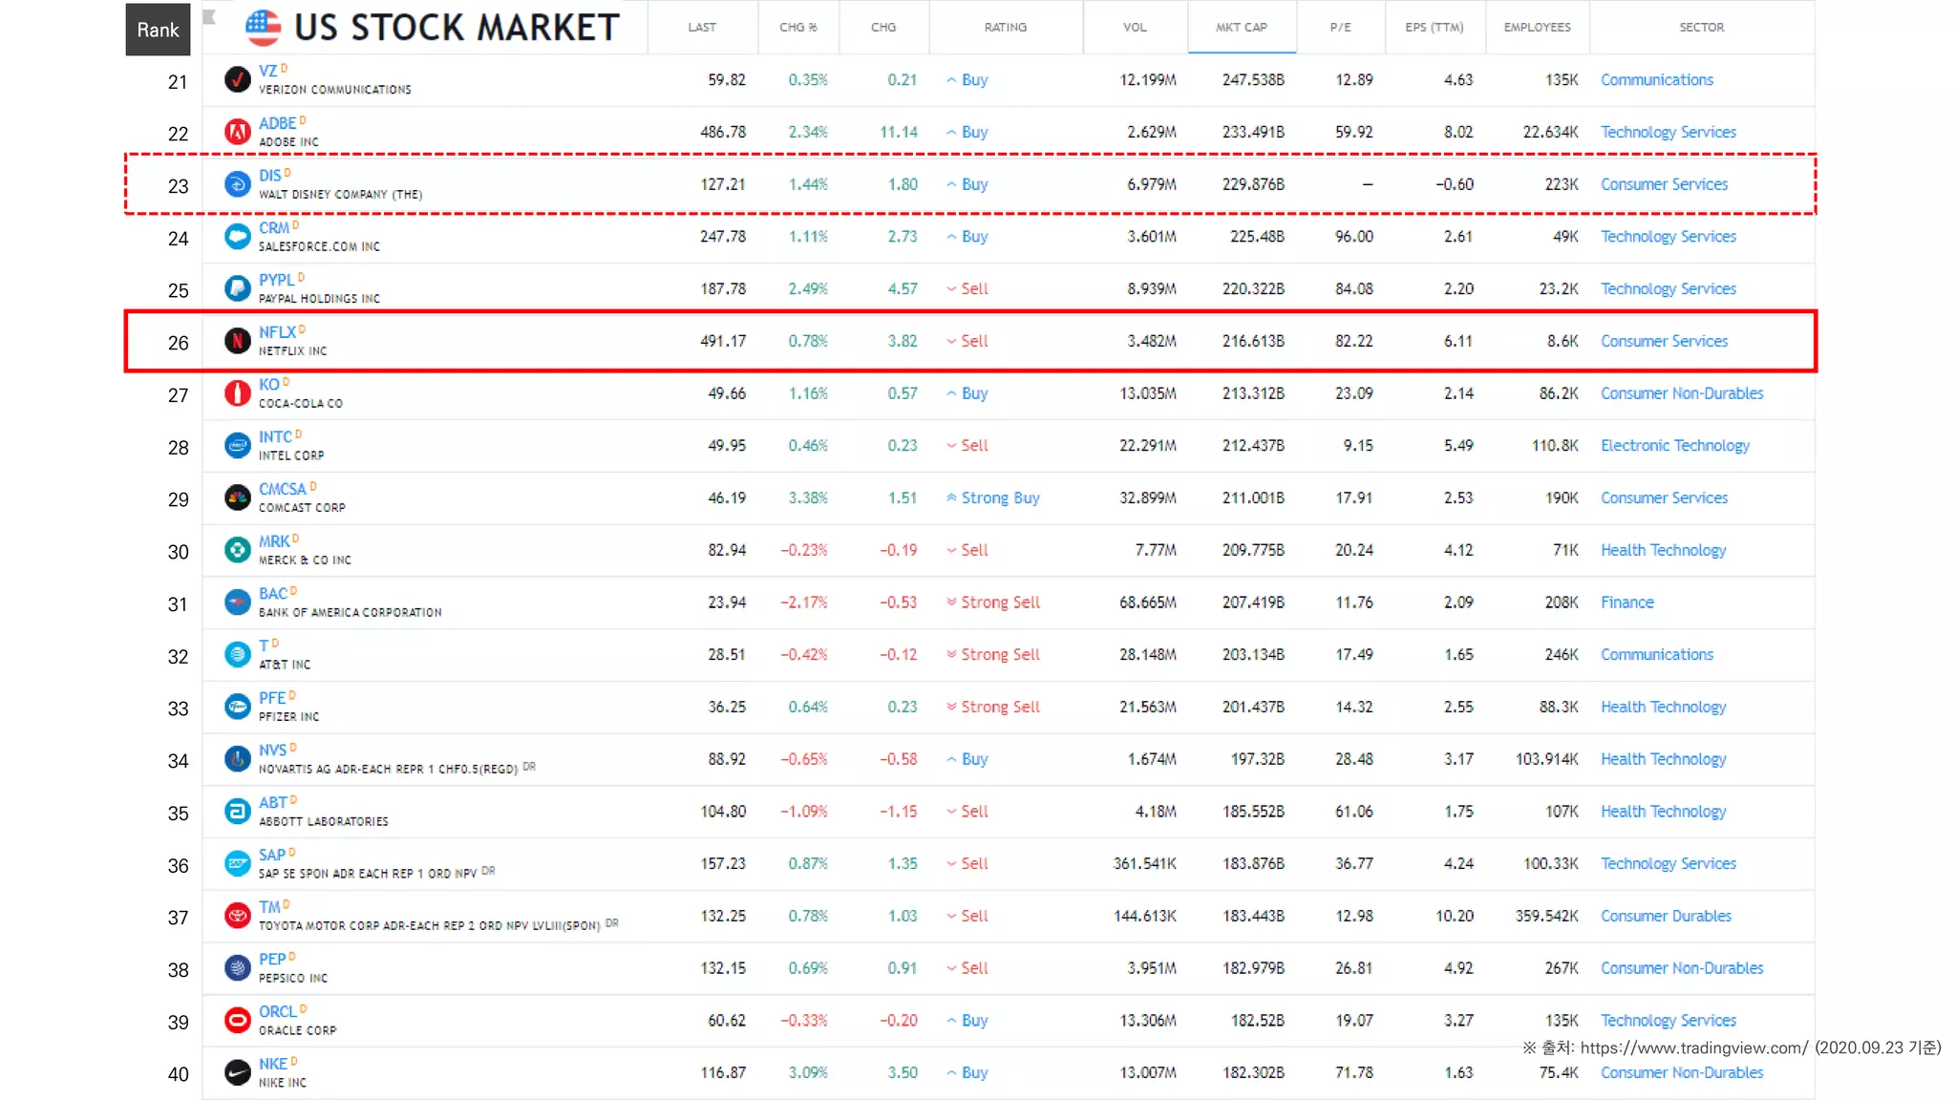The image size is (1956, 1100).
Task: Click the Toyota Motor logo icon
Action: pyautogui.click(x=237, y=916)
